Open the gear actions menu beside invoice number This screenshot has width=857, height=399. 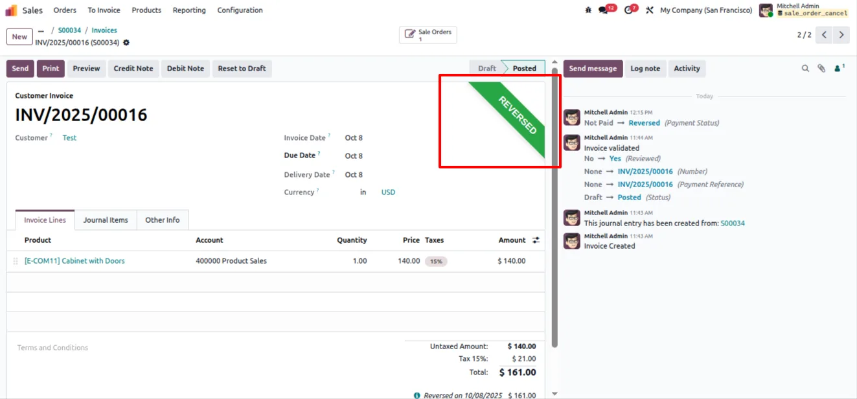(x=126, y=43)
